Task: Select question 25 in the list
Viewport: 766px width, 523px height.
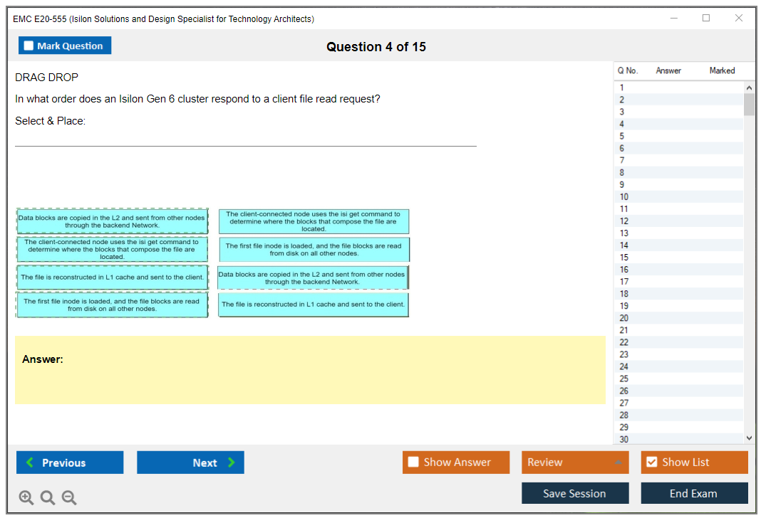Action: click(x=624, y=379)
